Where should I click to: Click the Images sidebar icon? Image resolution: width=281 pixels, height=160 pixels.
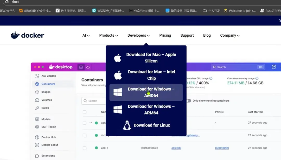[37, 92]
